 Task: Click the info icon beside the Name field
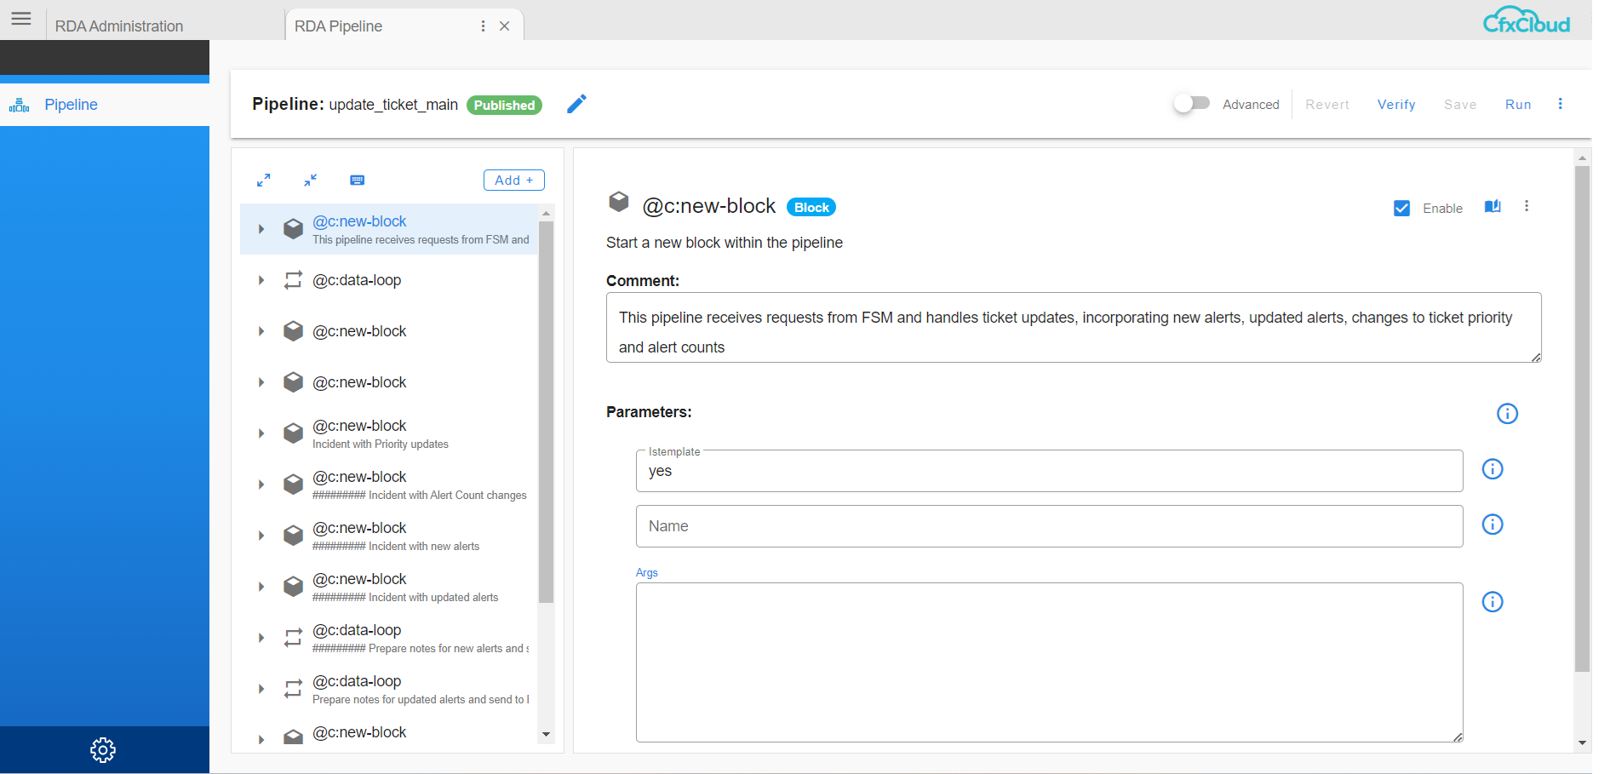[1492, 525]
